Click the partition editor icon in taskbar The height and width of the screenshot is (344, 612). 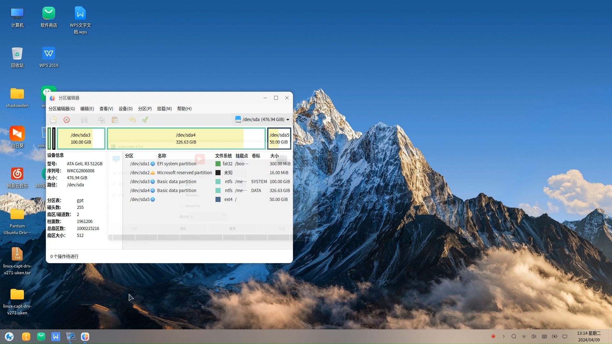[85, 337]
